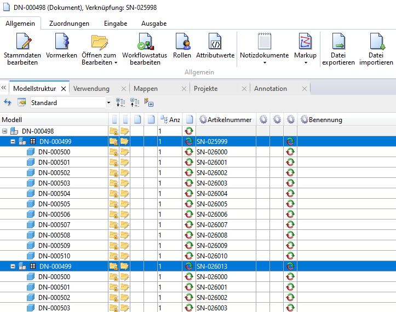
Task: Click Datei importieren
Action: [376, 42]
